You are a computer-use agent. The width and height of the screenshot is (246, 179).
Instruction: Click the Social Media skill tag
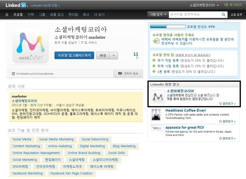(x=22, y=139)
